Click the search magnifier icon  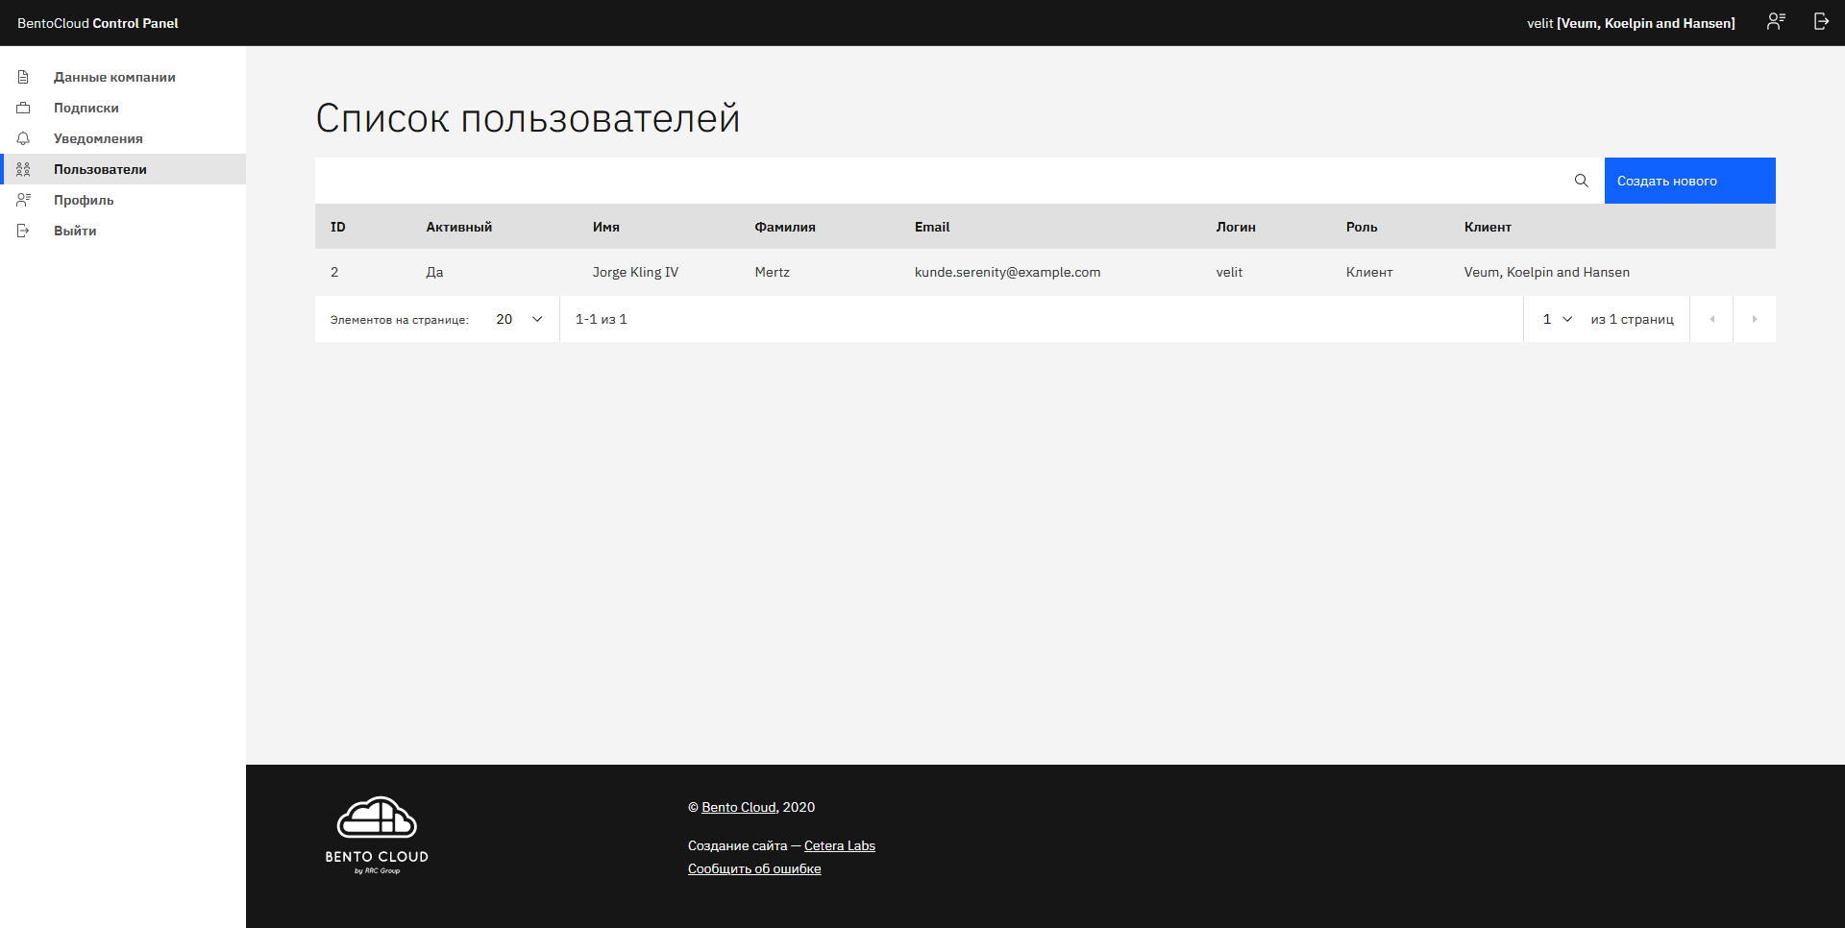(x=1581, y=181)
